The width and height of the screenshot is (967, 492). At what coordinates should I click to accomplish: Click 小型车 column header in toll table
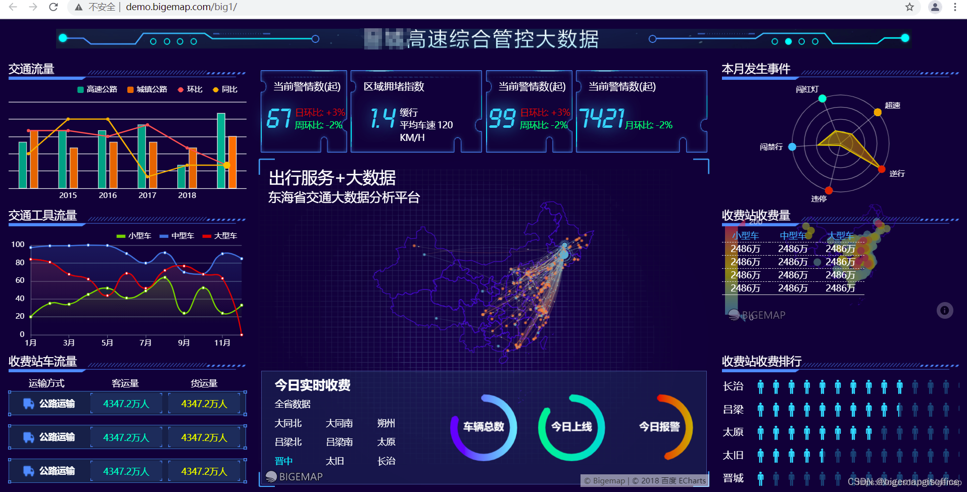click(746, 236)
